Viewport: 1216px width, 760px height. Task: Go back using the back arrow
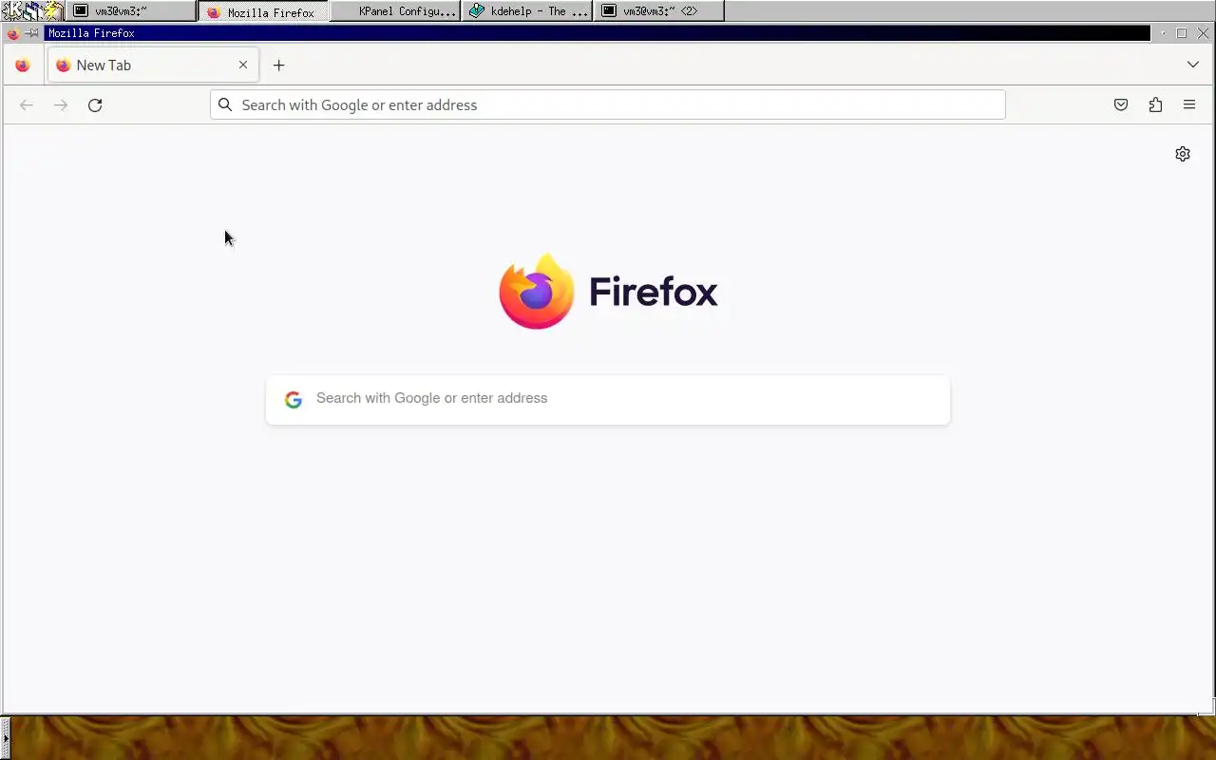(x=27, y=105)
